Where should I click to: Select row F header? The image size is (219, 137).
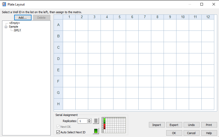pyautogui.click(x=58, y=81)
